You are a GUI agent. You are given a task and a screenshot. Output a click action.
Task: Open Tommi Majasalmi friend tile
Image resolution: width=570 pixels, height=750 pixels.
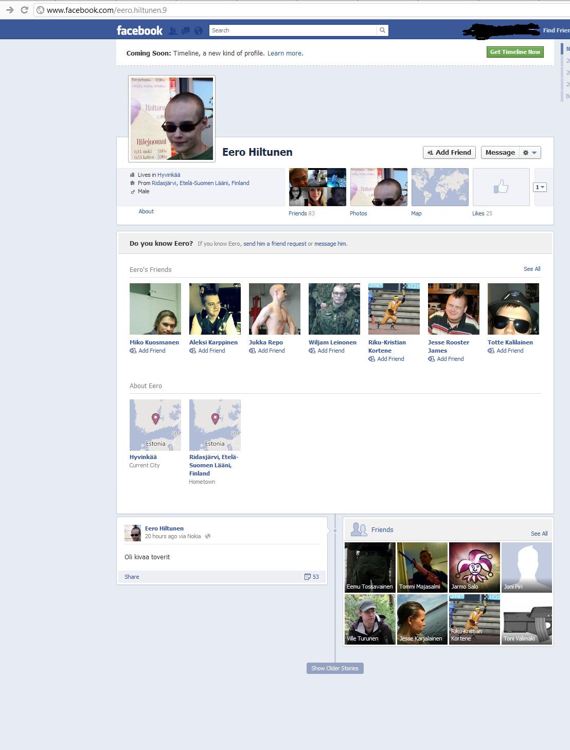422,568
